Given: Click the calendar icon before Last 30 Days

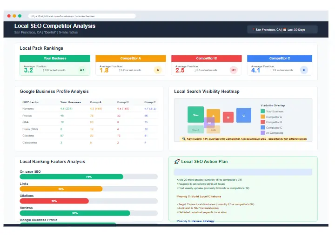Looking at the screenshot, I should [x=285, y=30].
